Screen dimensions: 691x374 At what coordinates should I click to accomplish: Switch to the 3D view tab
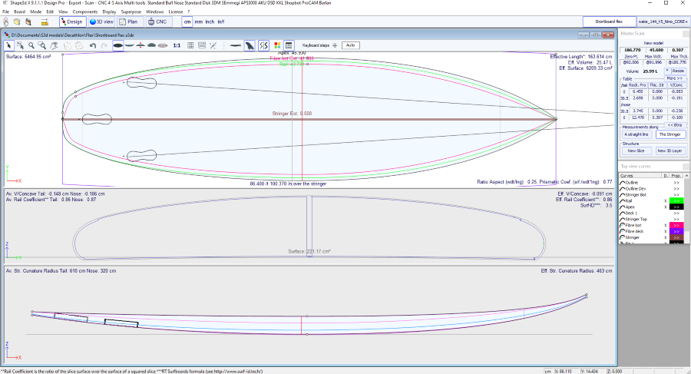point(101,22)
